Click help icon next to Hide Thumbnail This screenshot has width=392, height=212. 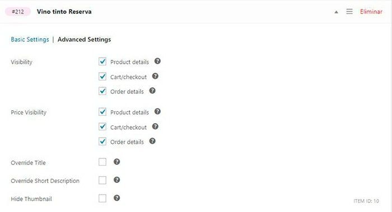[116, 198]
